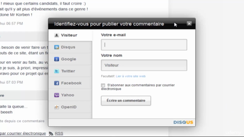Click the Facebook logo icon
The image size is (244, 137).
[56, 83]
